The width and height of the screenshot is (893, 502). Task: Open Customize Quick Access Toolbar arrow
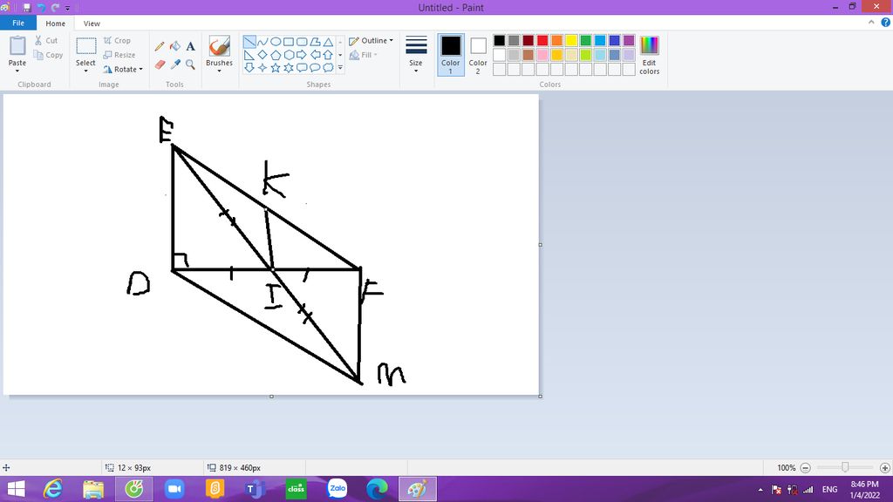pos(68,8)
